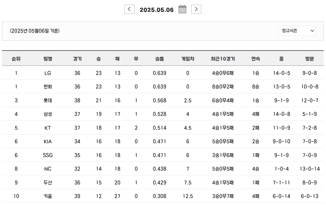326x205 pixels.
Task: Click LG's home record 14-0-5
Action: [x=281, y=73]
